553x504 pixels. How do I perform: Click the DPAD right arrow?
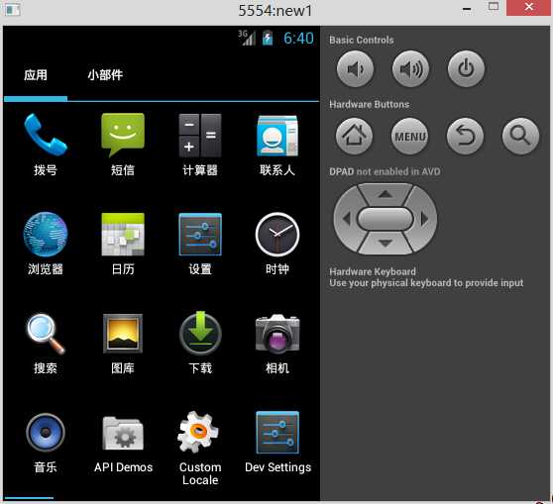point(424,219)
